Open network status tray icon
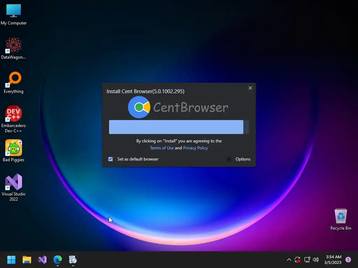The image size is (358, 268). click(307, 260)
